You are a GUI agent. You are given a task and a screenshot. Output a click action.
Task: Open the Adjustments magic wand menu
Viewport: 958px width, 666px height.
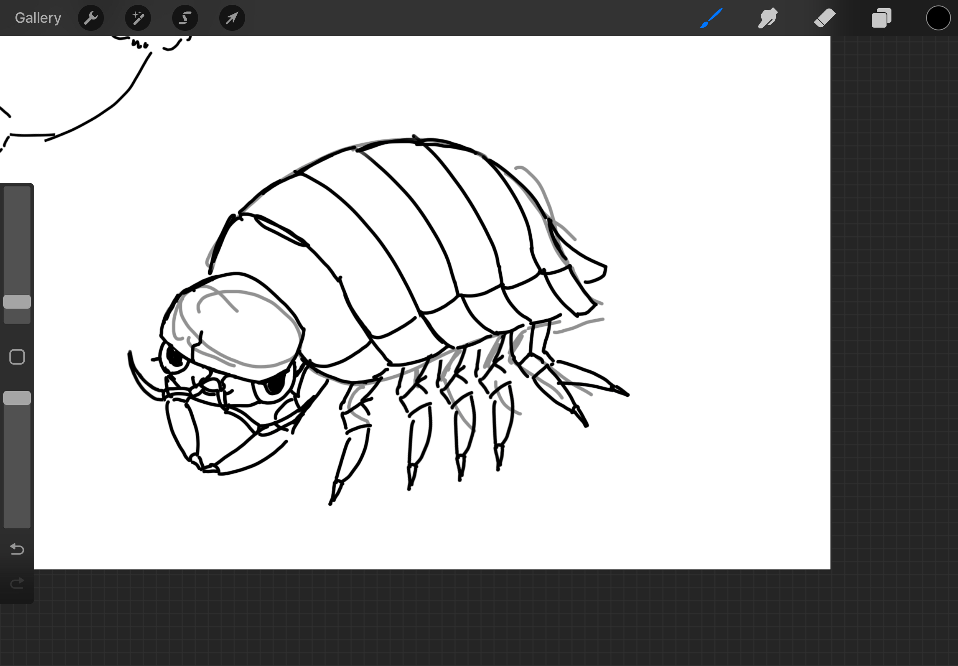point(138,18)
